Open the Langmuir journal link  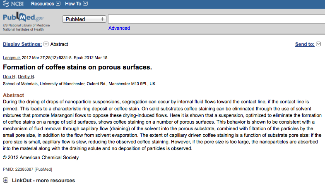(x=12, y=58)
